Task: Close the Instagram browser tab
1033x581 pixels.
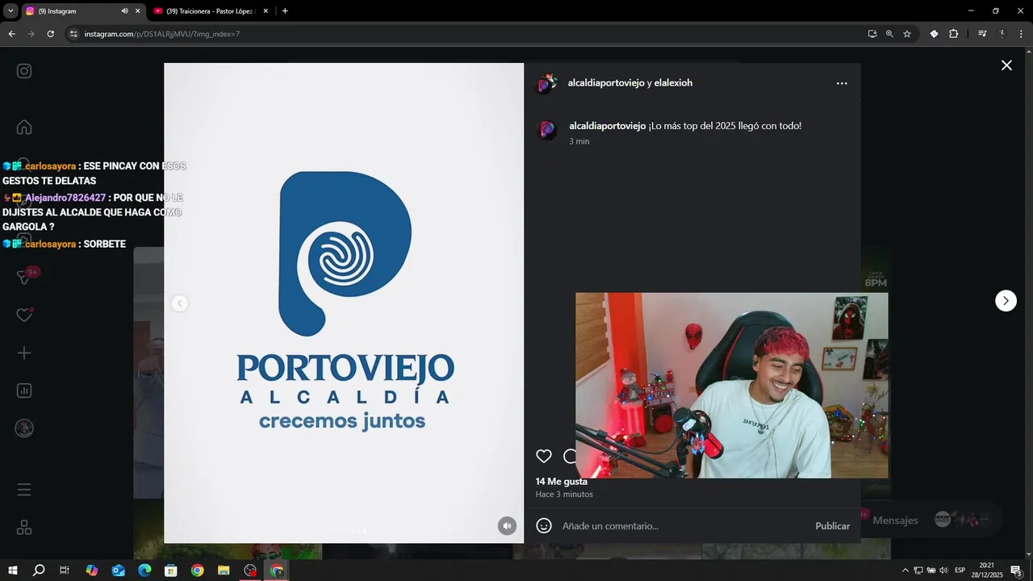Action: pos(137,11)
